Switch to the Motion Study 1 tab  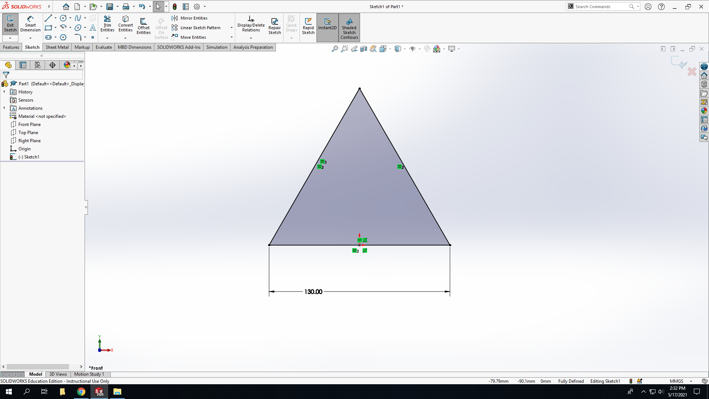click(89, 374)
